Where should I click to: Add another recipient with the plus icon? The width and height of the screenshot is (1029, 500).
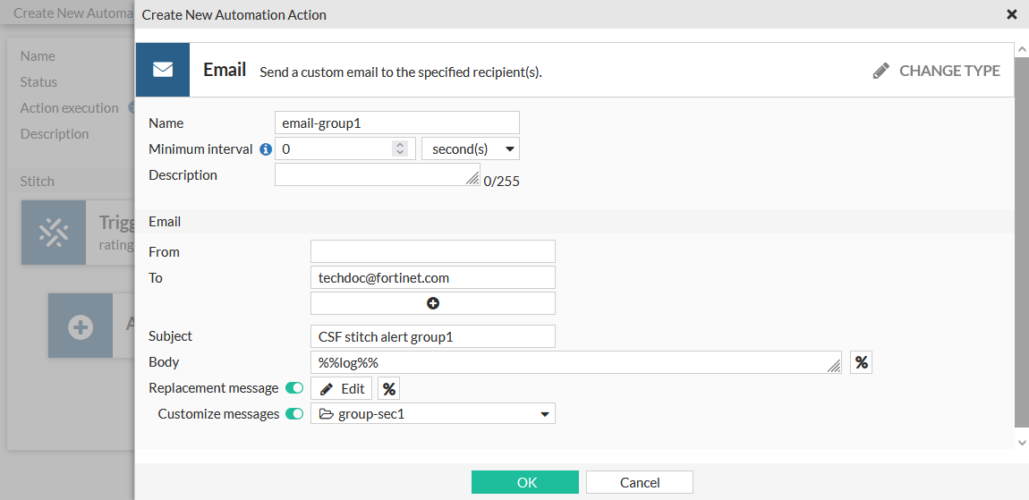point(433,303)
